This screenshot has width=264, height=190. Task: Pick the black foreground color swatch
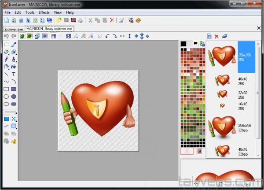pyautogui.click(x=184, y=44)
